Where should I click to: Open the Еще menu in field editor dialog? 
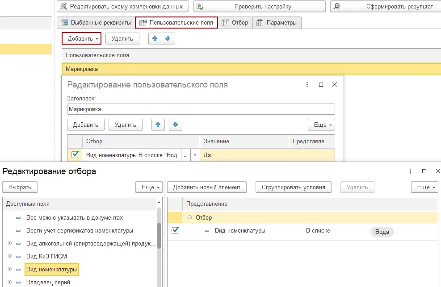(321, 125)
